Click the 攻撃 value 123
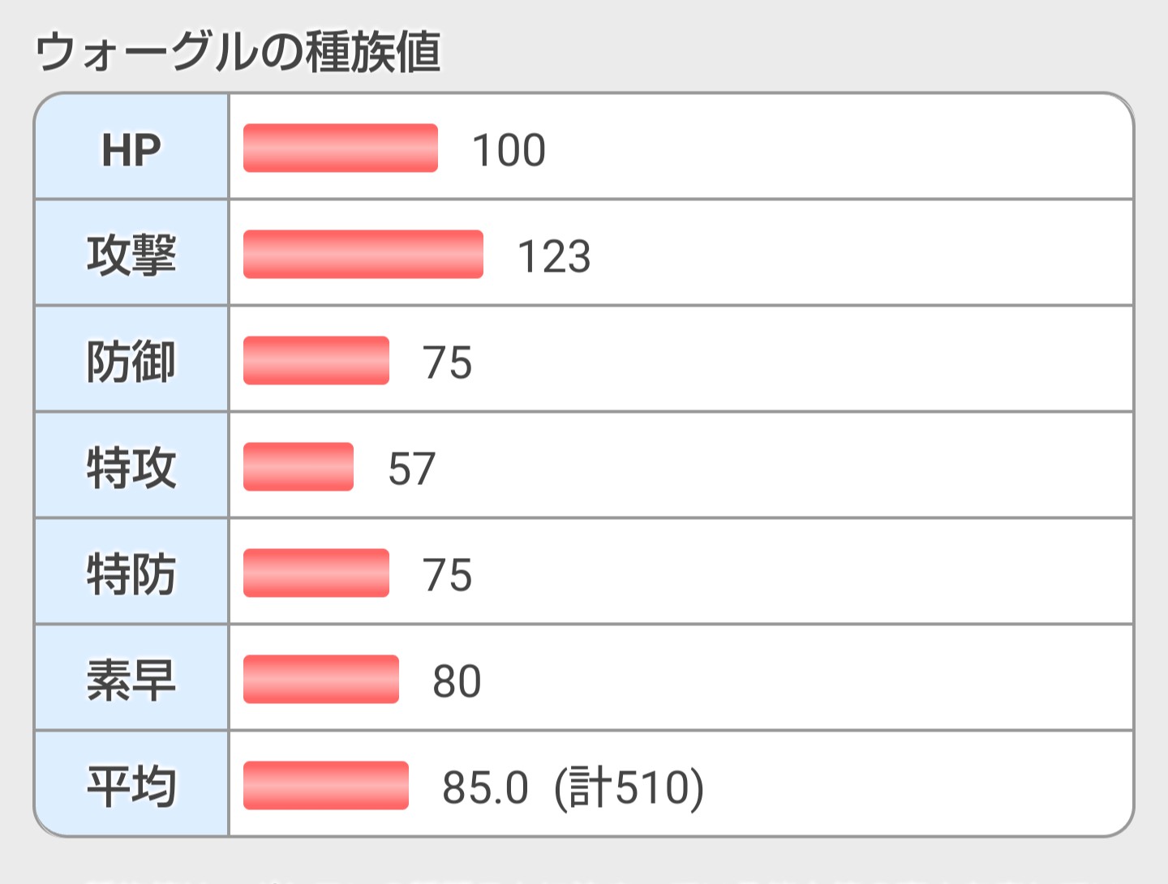Image resolution: width=1168 pixels, height=884 pixels. coord(554,257)
